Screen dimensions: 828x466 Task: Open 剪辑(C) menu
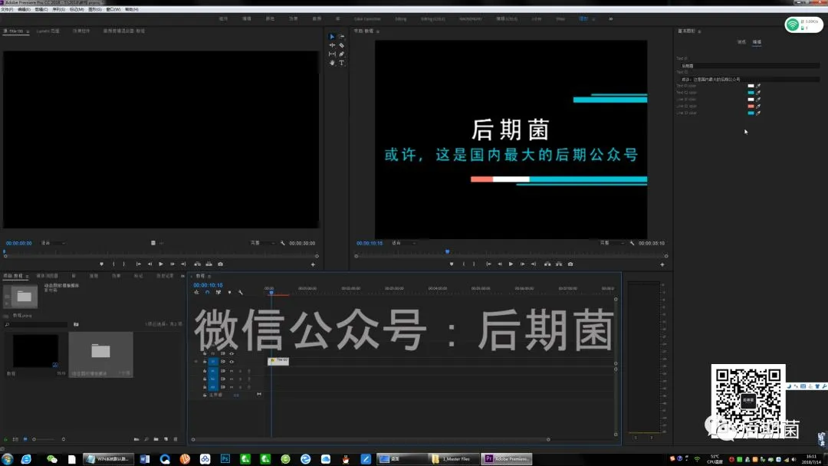tap(41, 9)
